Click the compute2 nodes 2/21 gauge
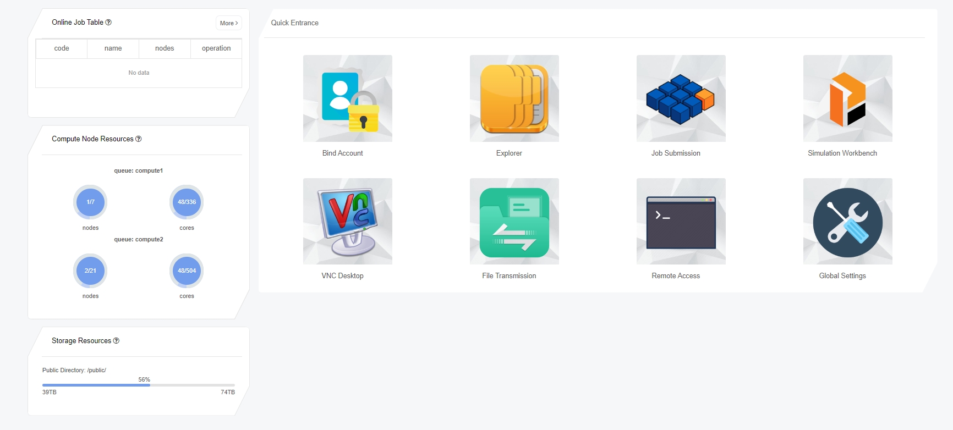Viewport: 953px width, 430px height. [x=90, y=271]
